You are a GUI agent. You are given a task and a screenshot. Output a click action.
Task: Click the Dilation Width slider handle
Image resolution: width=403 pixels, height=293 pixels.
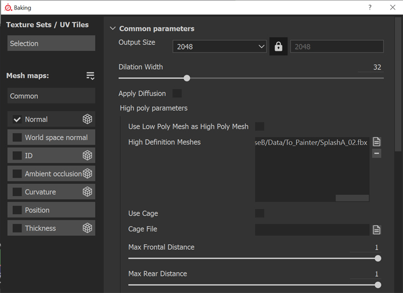[x=187, y=78]
